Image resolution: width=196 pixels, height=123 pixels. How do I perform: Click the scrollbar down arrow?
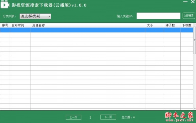195,109
